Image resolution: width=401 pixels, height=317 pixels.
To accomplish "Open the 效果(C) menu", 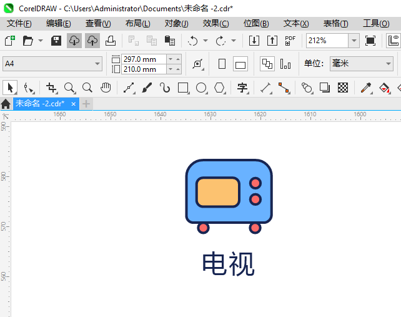I will point(216,24).
